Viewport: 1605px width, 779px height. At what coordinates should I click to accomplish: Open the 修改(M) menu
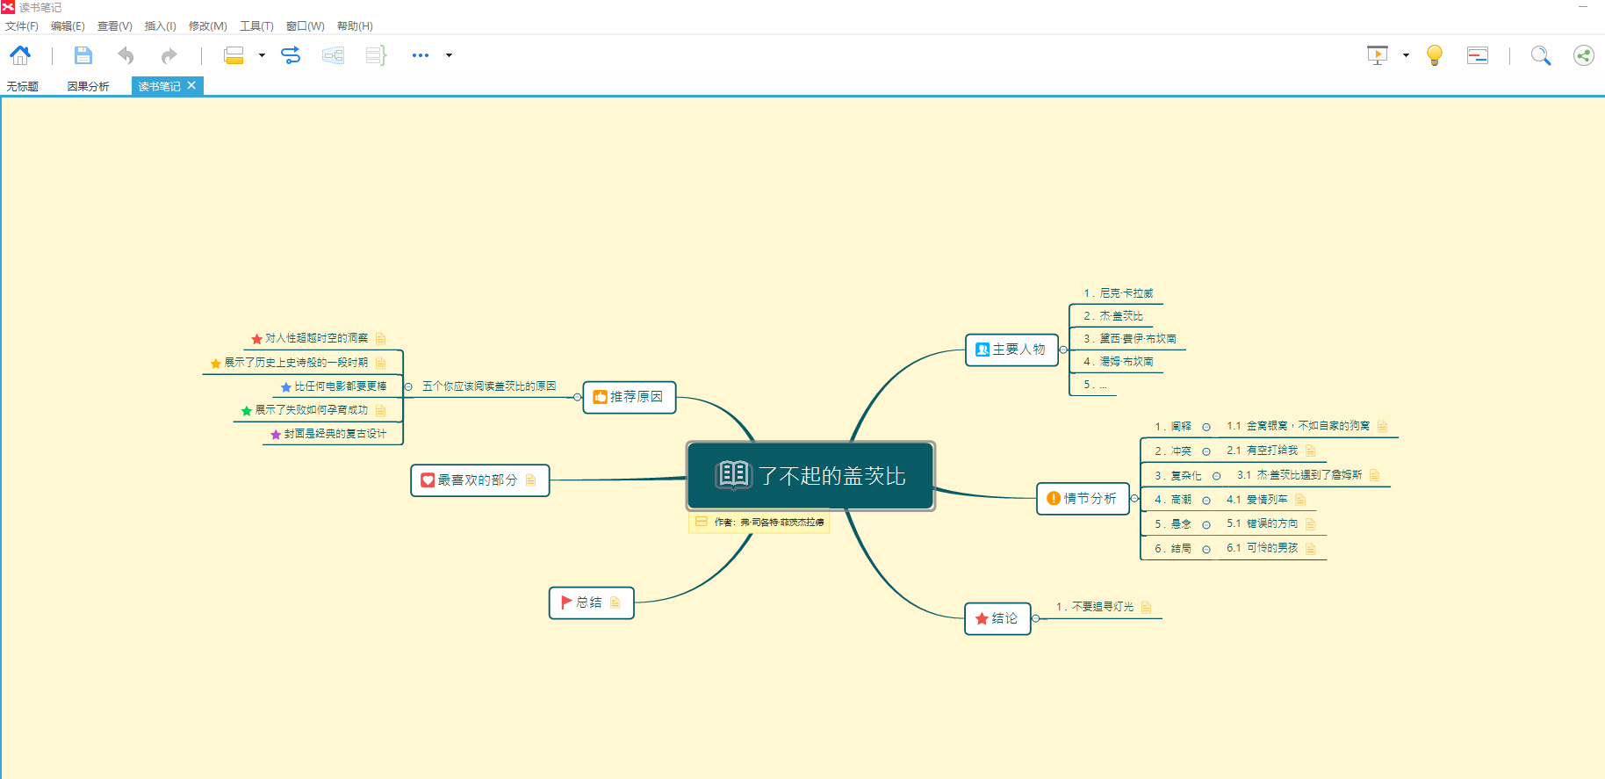(x=208, y=26)
